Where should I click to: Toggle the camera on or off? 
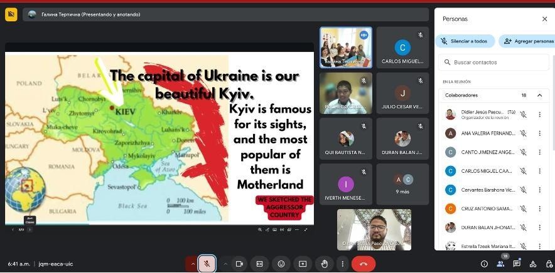pos(239,264)
